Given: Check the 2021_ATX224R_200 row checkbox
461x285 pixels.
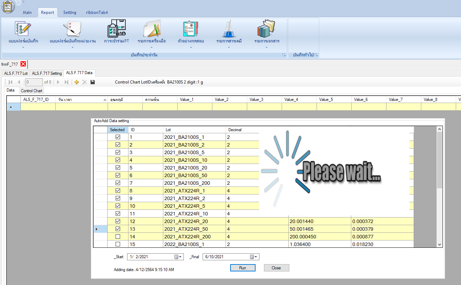Looking at the screenshot, I should pyautogui.click(x=118, y=237).
